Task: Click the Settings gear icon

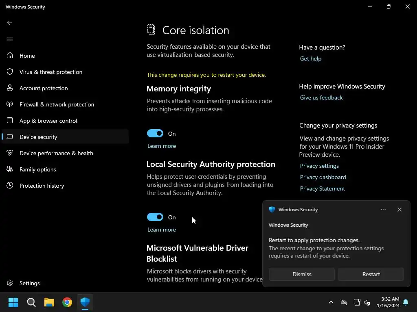Action: [x=10, y=283]
